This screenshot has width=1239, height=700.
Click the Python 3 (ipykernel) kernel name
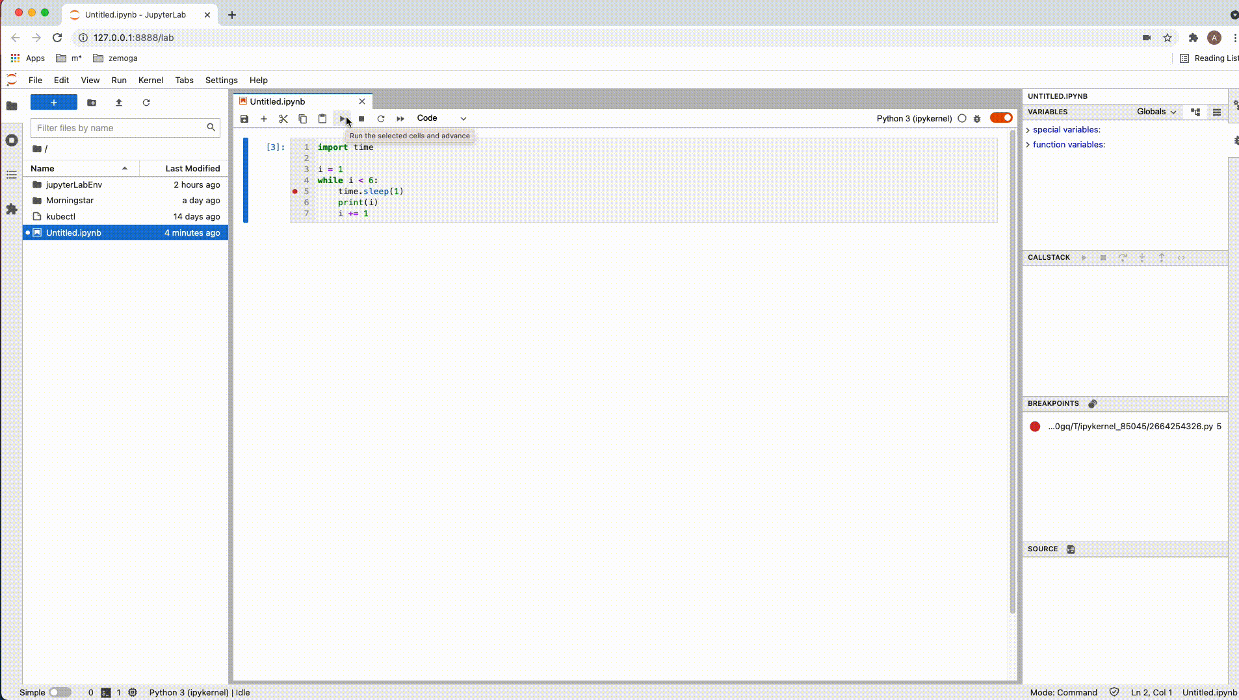pos(914,118)
